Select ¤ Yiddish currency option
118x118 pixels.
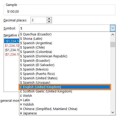tap(65, 105)
